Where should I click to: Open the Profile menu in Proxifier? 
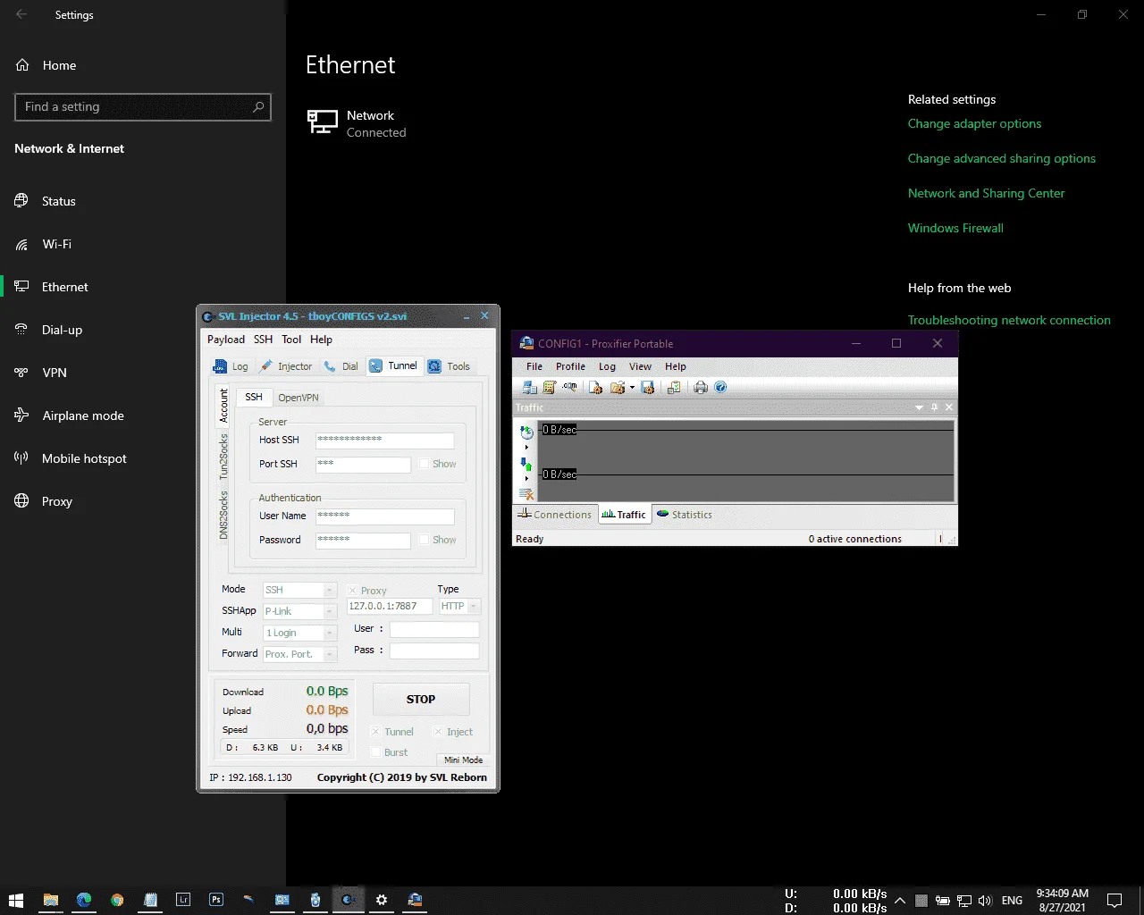pos(570,366)
